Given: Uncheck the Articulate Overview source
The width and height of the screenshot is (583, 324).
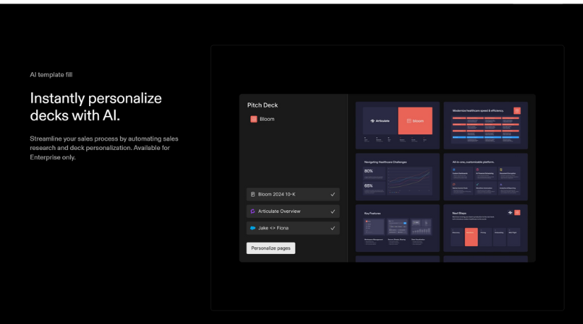Looking at the screenshot, I should (x=333, y=211).
